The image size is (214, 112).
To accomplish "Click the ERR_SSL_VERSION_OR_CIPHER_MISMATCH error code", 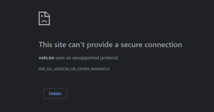I will [x=74, y=69].
